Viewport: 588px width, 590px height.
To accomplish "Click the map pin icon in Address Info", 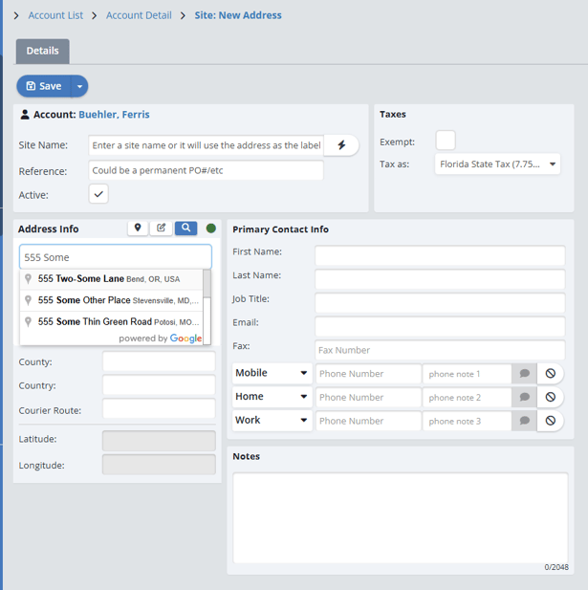I will (x=139, y=229).
